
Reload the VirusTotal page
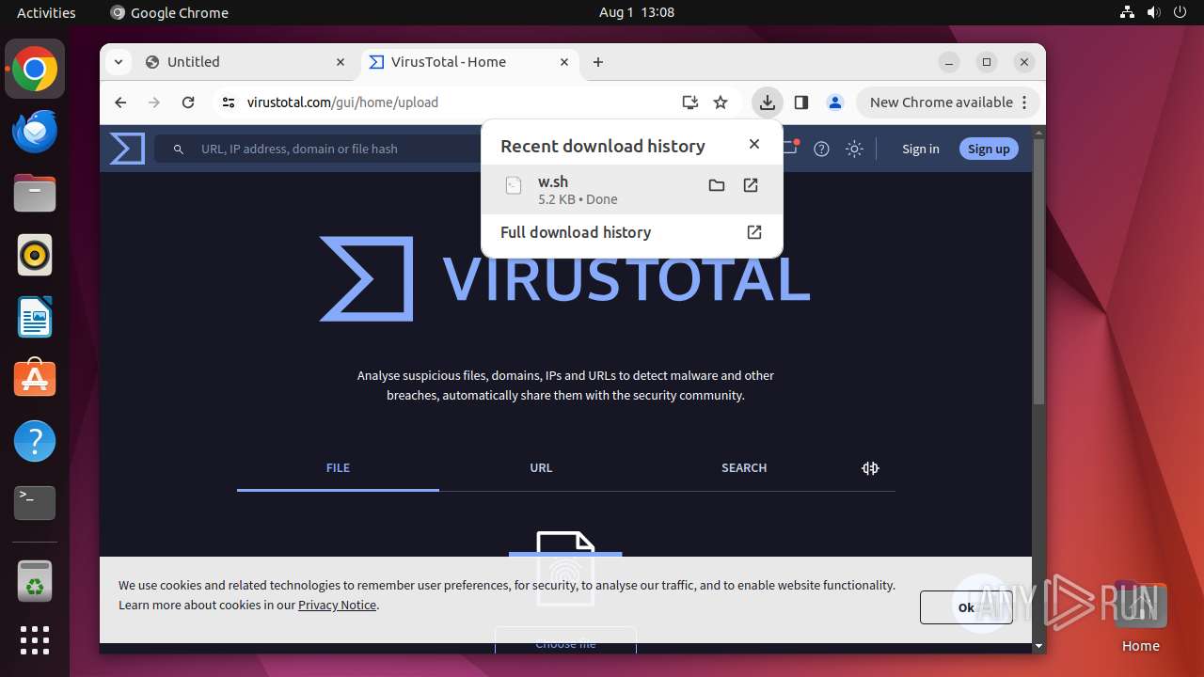pyautogui.click(x=188, y=102)
